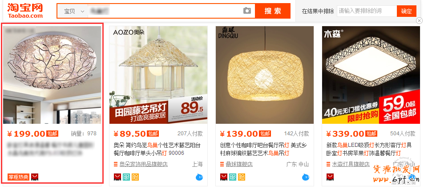Close the panel with round X icon
424x189 pixels.
click(419, 20)
